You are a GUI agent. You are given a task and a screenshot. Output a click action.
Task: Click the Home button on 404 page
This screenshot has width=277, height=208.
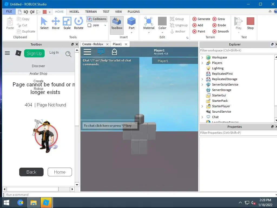(x=60, y=172)
